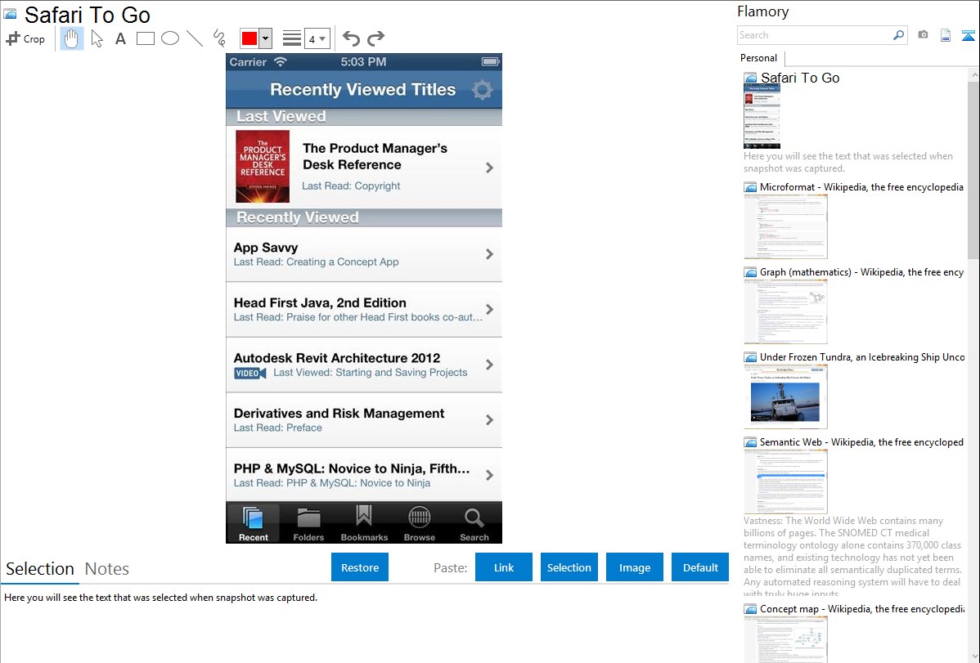Click the document page icon beside the camera

click(946, 35)
